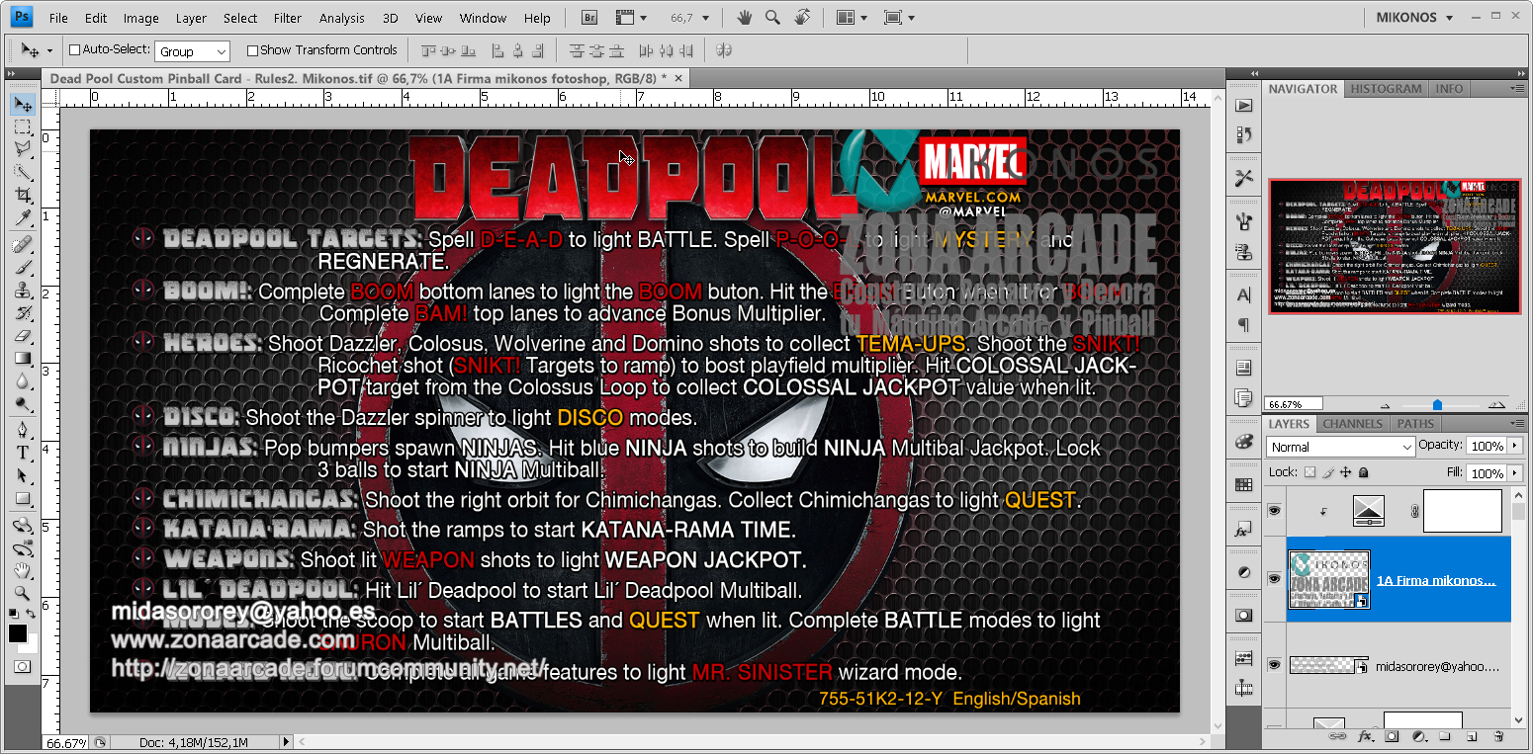Launch Adobe Bridge from the top bar
Screen dimensions: 1533x754
click(x=589, y=18)
